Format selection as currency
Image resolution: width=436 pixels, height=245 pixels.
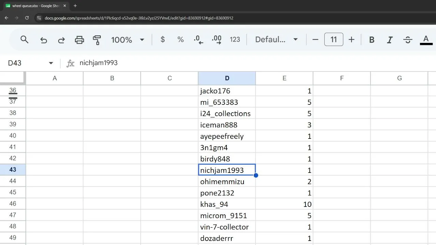coord(163,39)
